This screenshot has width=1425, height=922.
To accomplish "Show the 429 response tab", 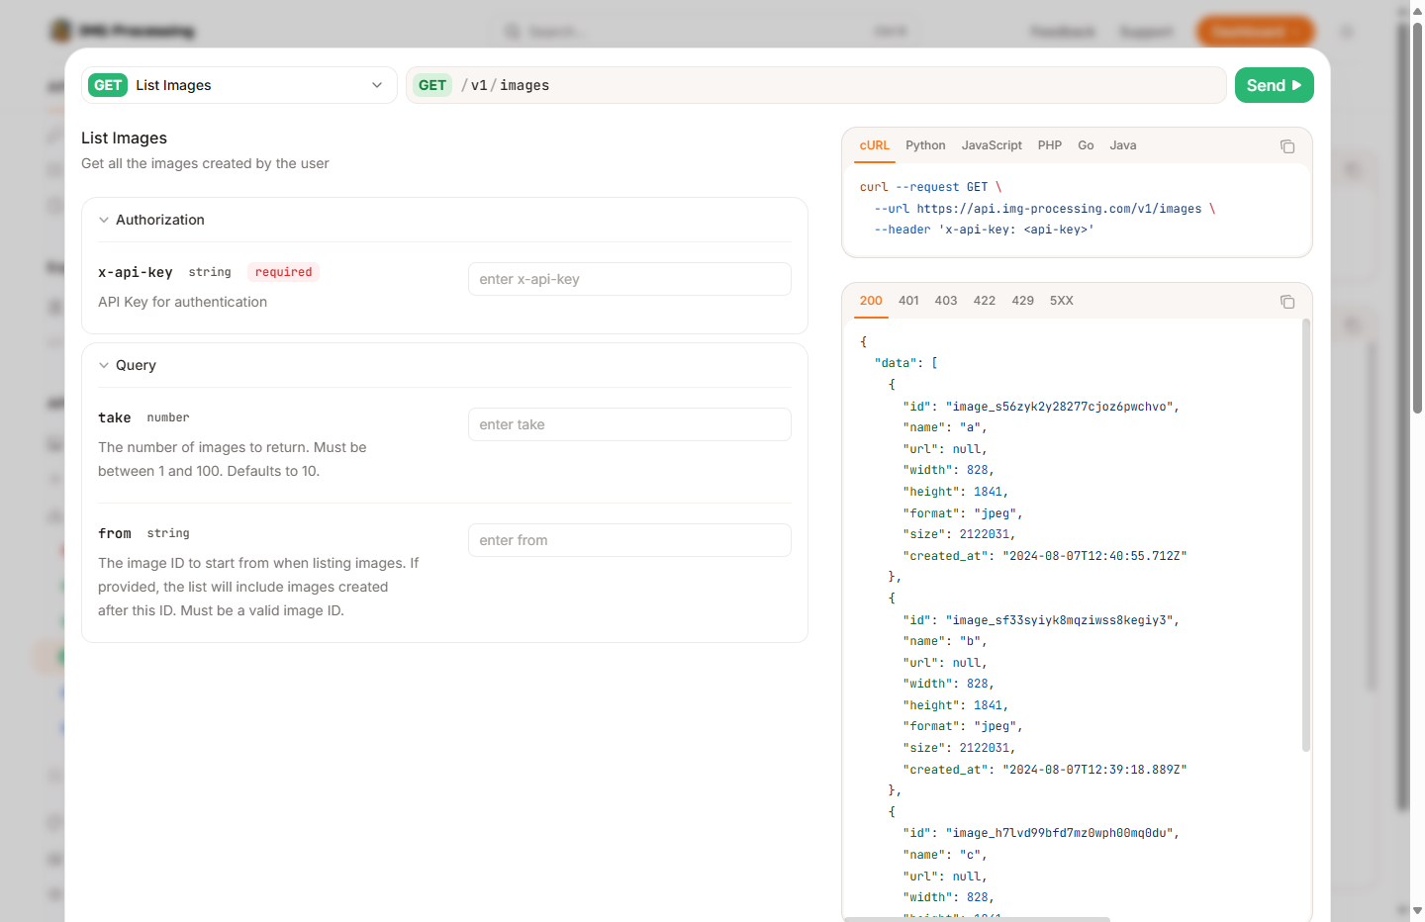I will point(1023,301).
